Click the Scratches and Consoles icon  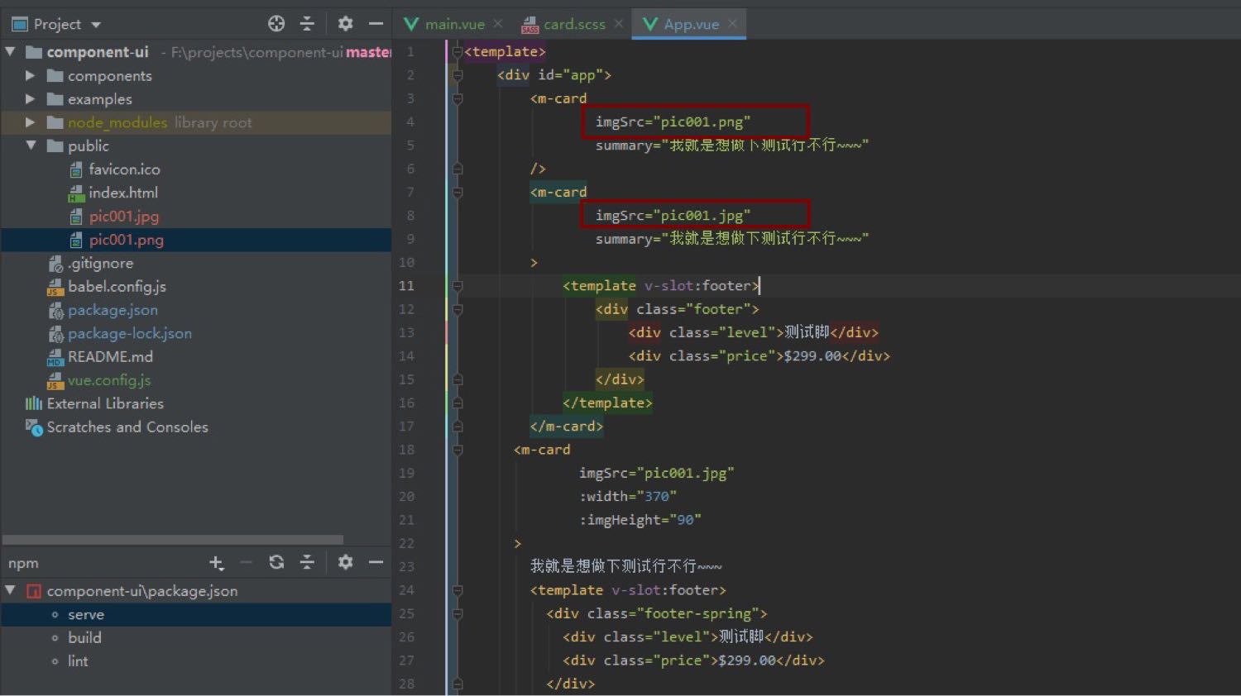pos(34,427)
